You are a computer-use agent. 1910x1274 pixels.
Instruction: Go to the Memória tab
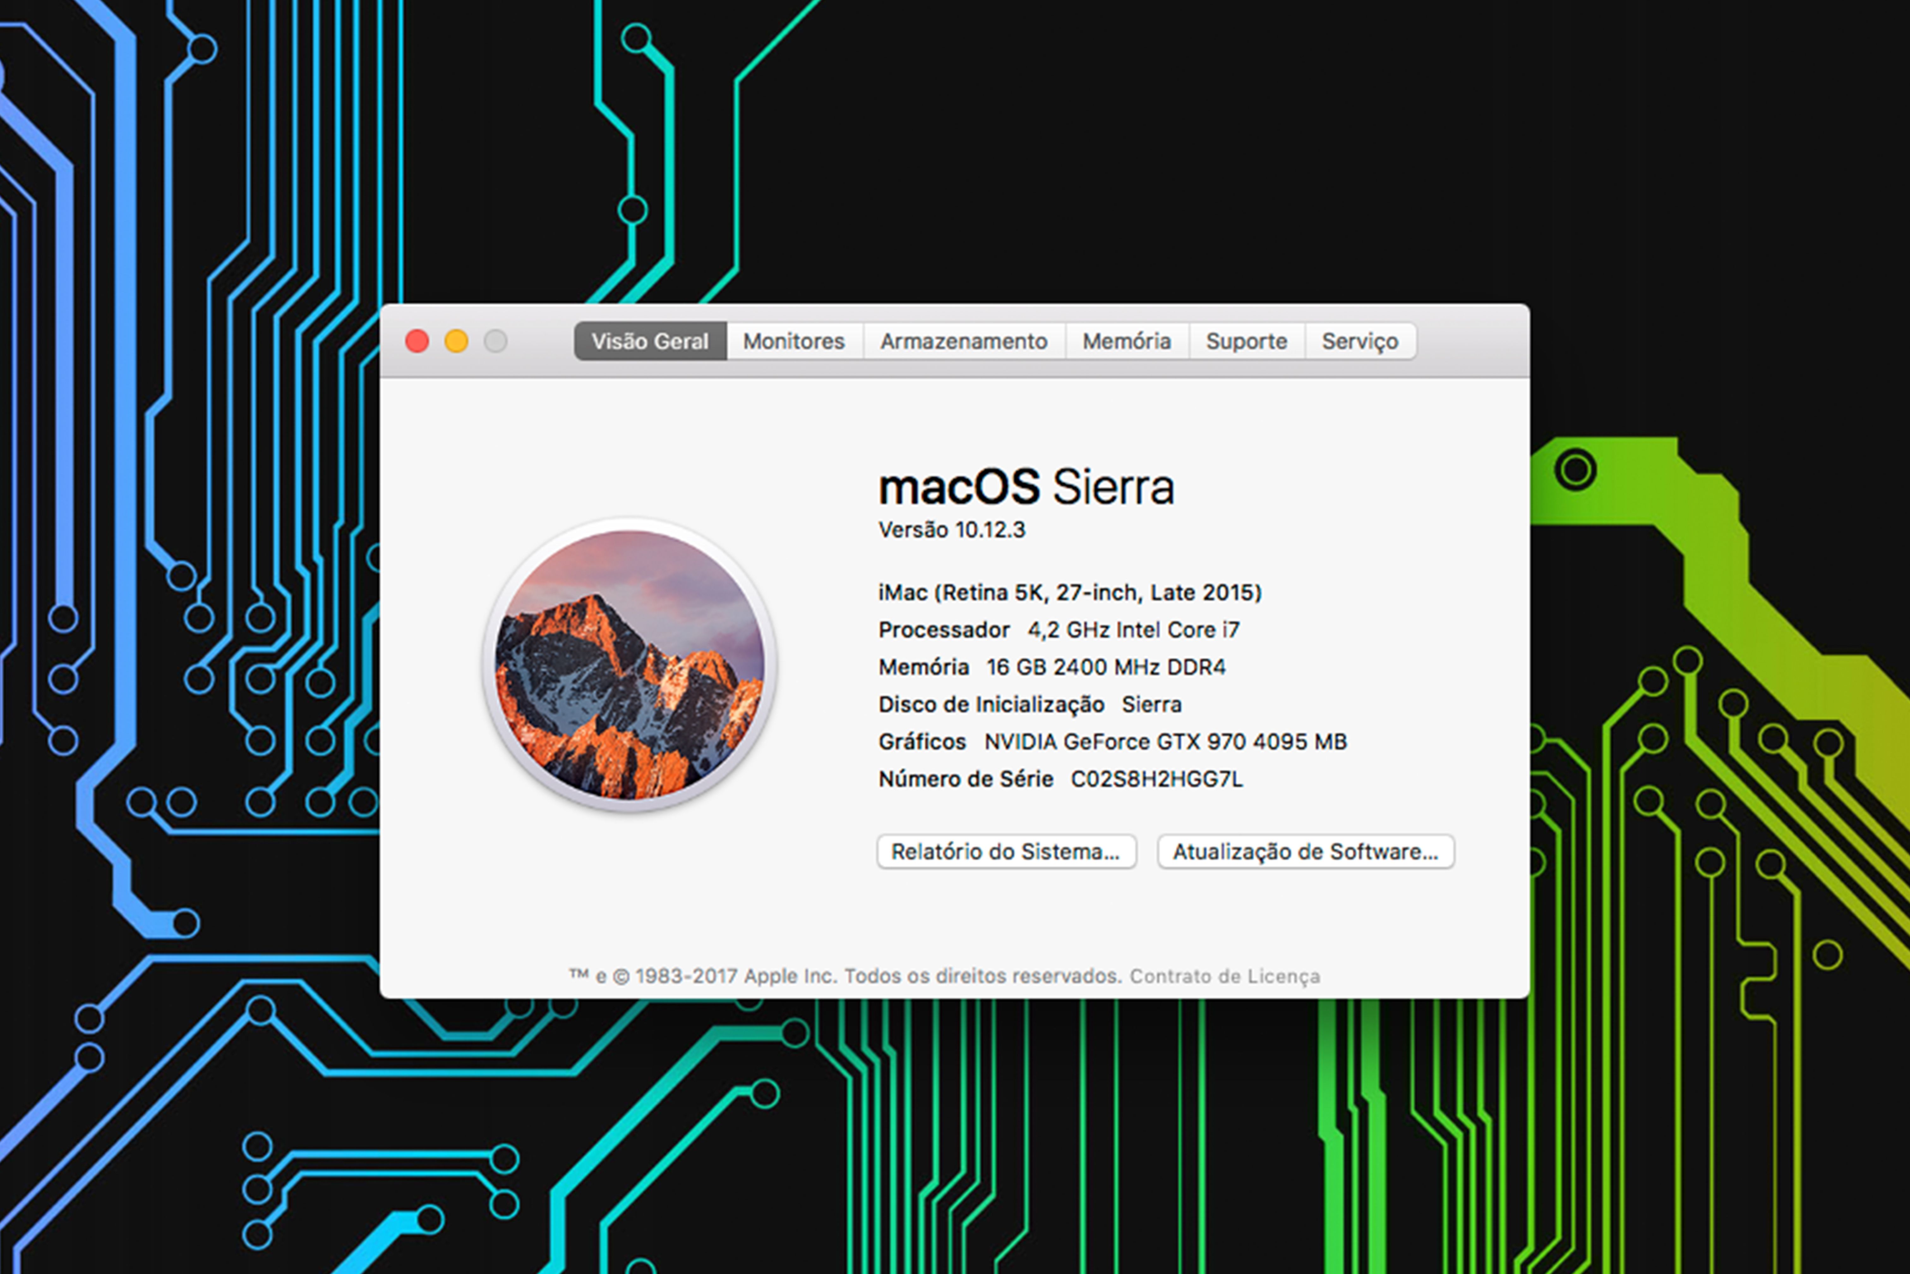click(1126, 341)
